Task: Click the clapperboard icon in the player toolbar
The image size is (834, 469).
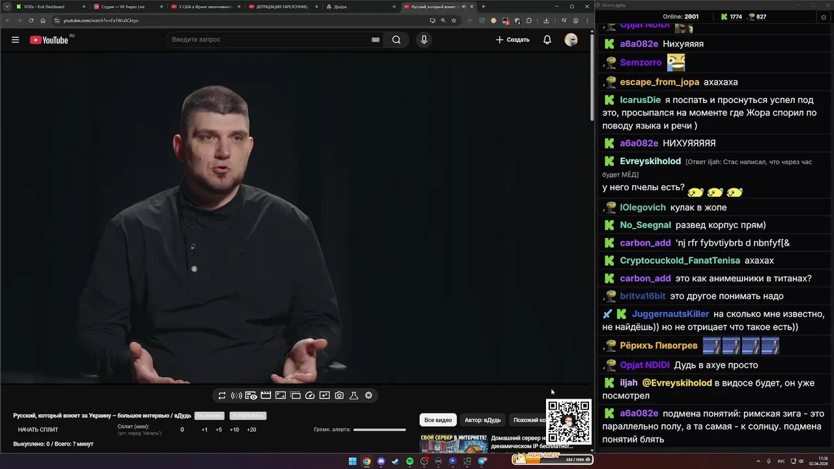Action: click(x=266, y=395)
